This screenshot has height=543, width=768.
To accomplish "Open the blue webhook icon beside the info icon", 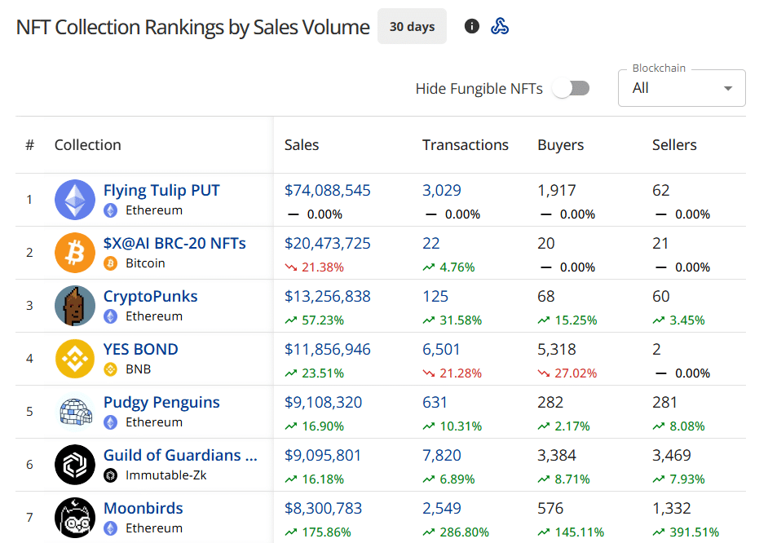I will 500,26.
